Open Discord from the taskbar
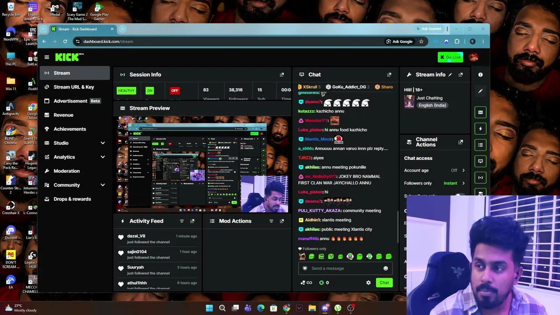The width and height of the screenshot is (560, 315). coord(325,308)
